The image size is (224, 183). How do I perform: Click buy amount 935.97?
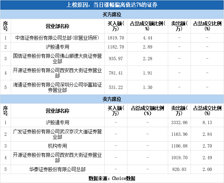coord(116,59)
